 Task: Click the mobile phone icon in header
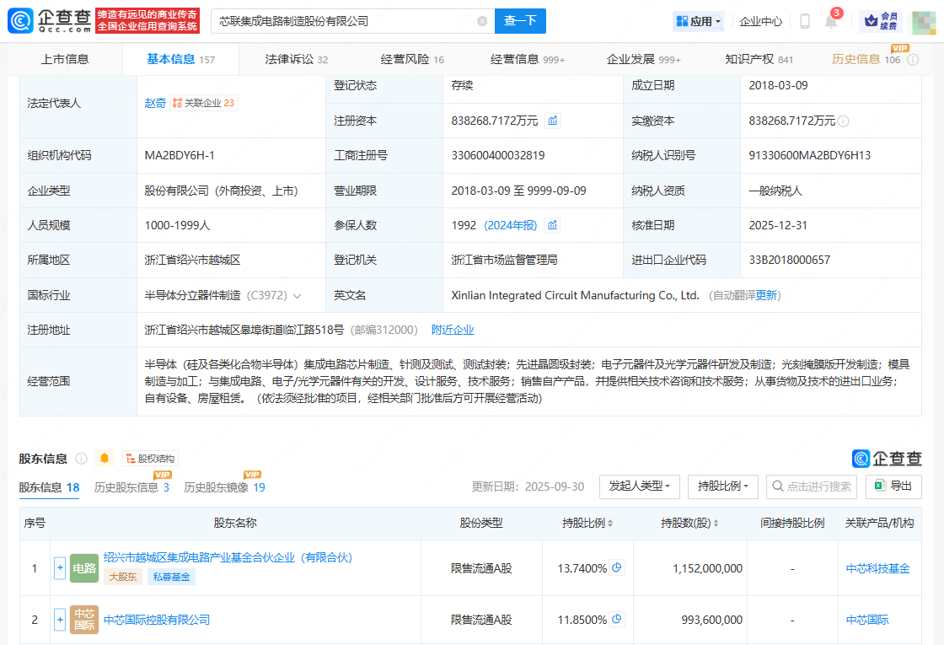(x=805, y=21)
